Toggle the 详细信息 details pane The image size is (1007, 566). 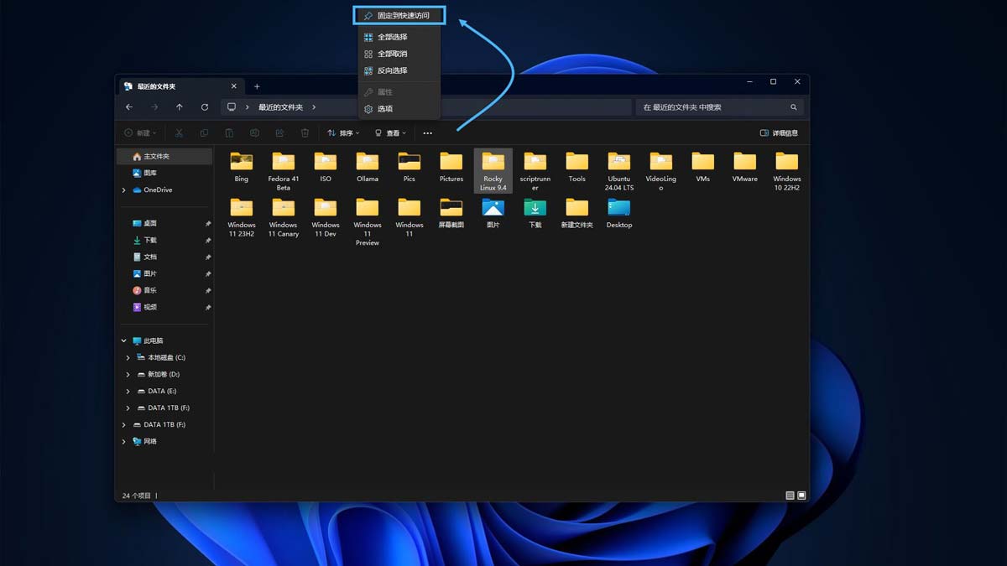[x=779, y=133]
